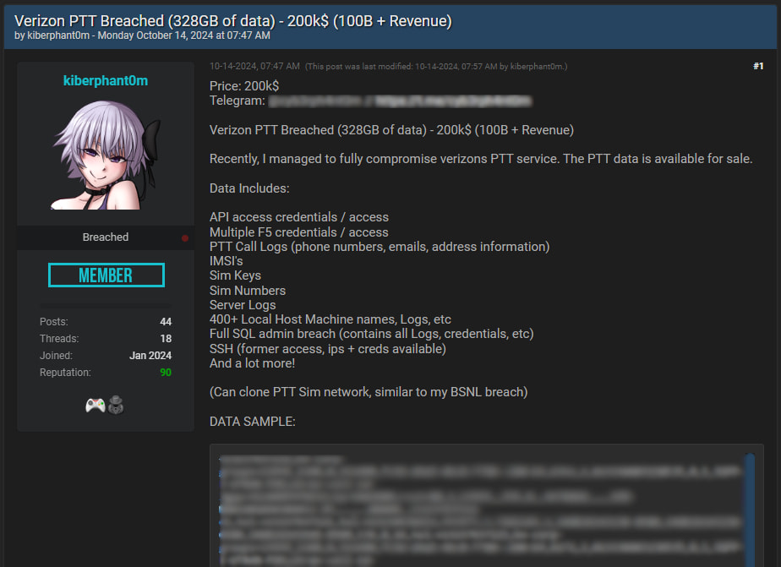Click the post timestamp 10-14-2024, 07:47 AM
The image size is (781, 567).
pyautogui.click(x=254, y=66)
